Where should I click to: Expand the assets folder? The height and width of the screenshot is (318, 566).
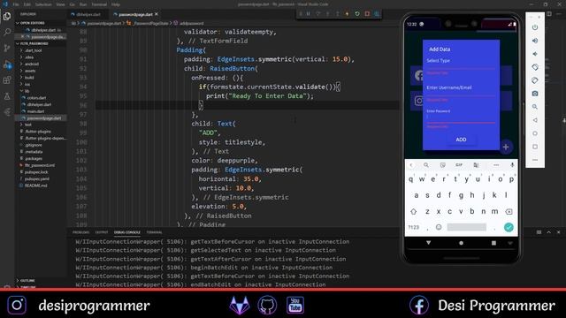30,71
